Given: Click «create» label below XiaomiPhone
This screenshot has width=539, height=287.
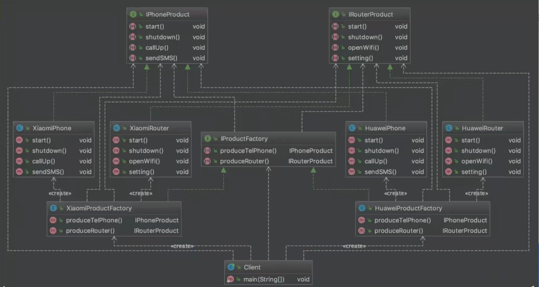Looking at the screenshot, I should click(x=60, y=193).
